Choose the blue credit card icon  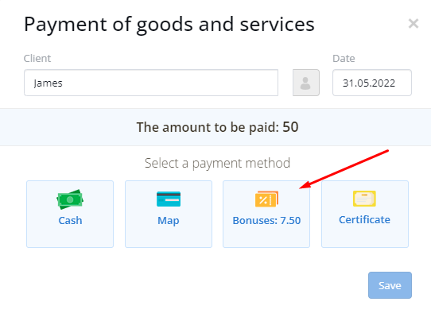(x=169, y=199)
